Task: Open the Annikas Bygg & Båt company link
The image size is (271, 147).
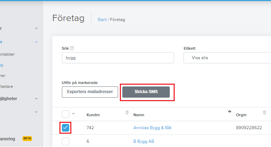Action: pos(153,128)
